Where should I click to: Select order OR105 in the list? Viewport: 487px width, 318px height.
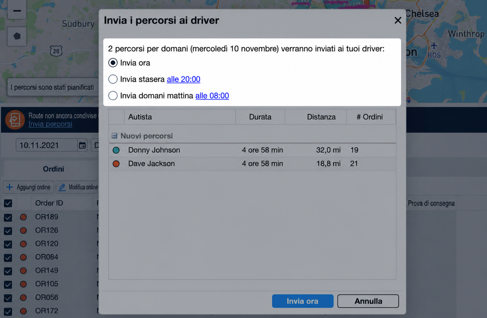coord(47,284)
